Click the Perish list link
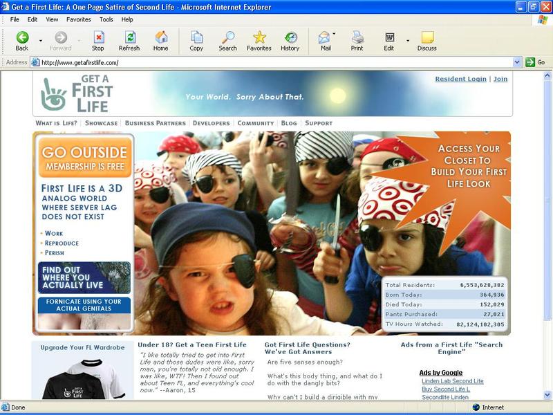Screen dimensions: 553x415 point(55,252)
